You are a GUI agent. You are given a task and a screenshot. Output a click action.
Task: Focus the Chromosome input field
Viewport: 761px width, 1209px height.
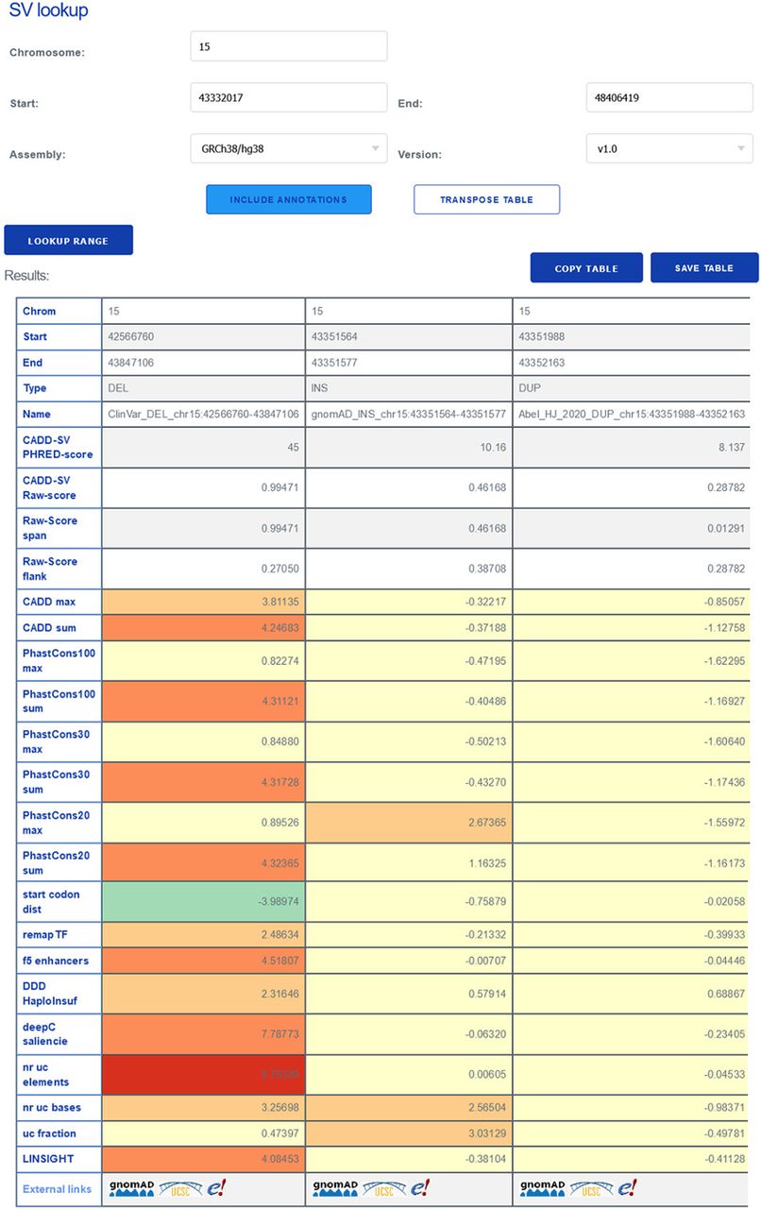(288, 46)
